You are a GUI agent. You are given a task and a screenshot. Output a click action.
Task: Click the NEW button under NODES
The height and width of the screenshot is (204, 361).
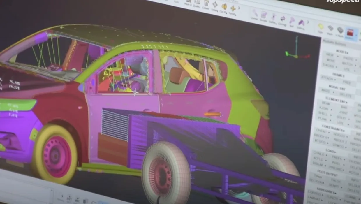pos(330,55)
